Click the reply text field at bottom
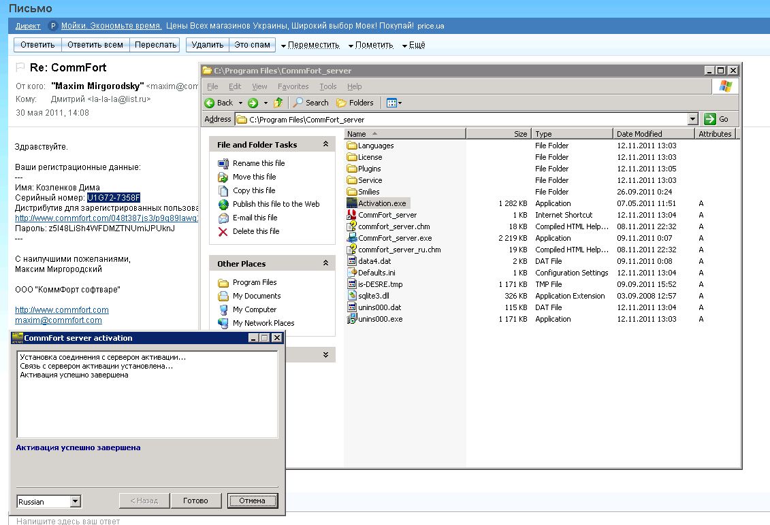The height and width of the screenshot is (525, 770). (x=388, y=521)
